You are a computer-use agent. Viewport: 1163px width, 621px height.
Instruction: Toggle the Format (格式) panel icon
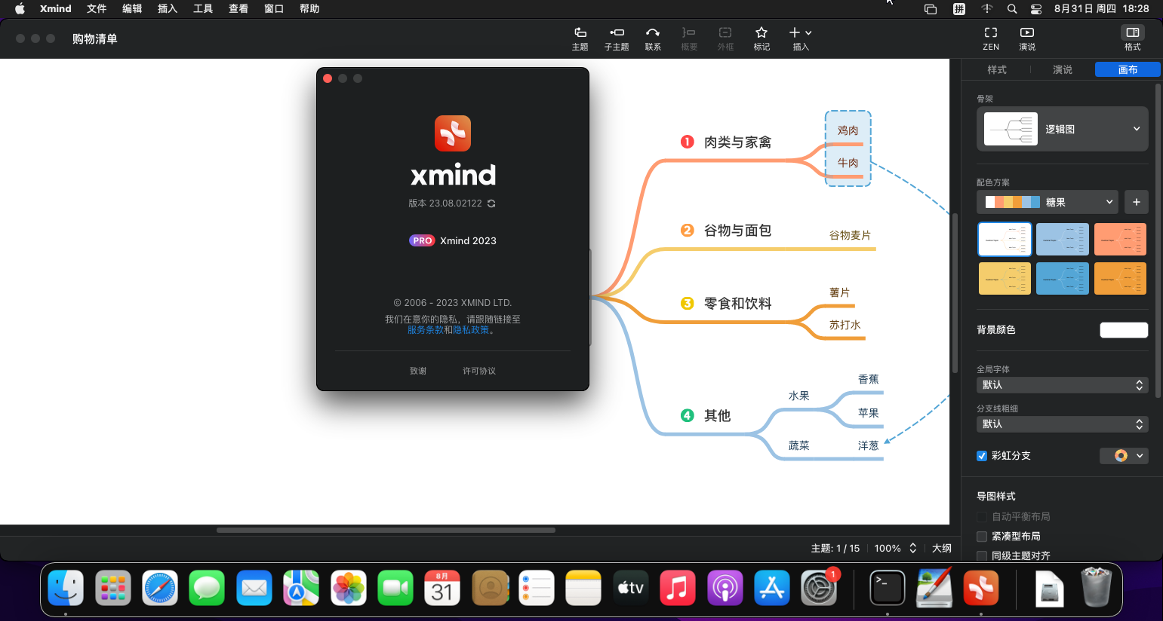coord(1132,32)
